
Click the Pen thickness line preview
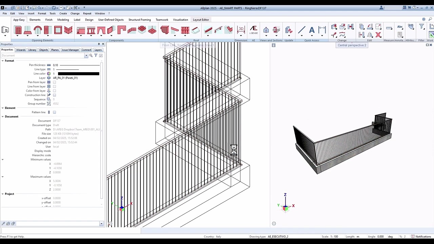[80, 65]
